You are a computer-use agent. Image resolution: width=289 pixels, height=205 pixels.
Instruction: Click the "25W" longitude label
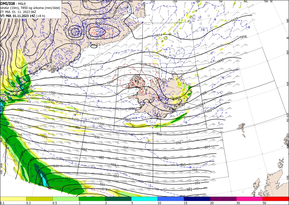pyautogui.click(x=130, y=1)
